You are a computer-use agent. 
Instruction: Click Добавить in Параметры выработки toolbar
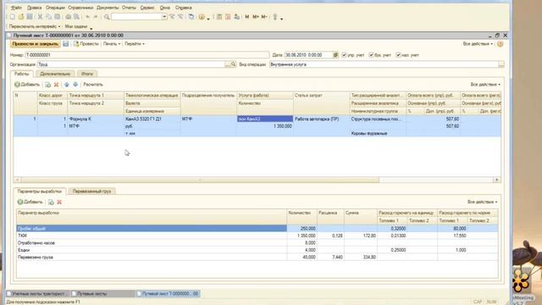30,202
